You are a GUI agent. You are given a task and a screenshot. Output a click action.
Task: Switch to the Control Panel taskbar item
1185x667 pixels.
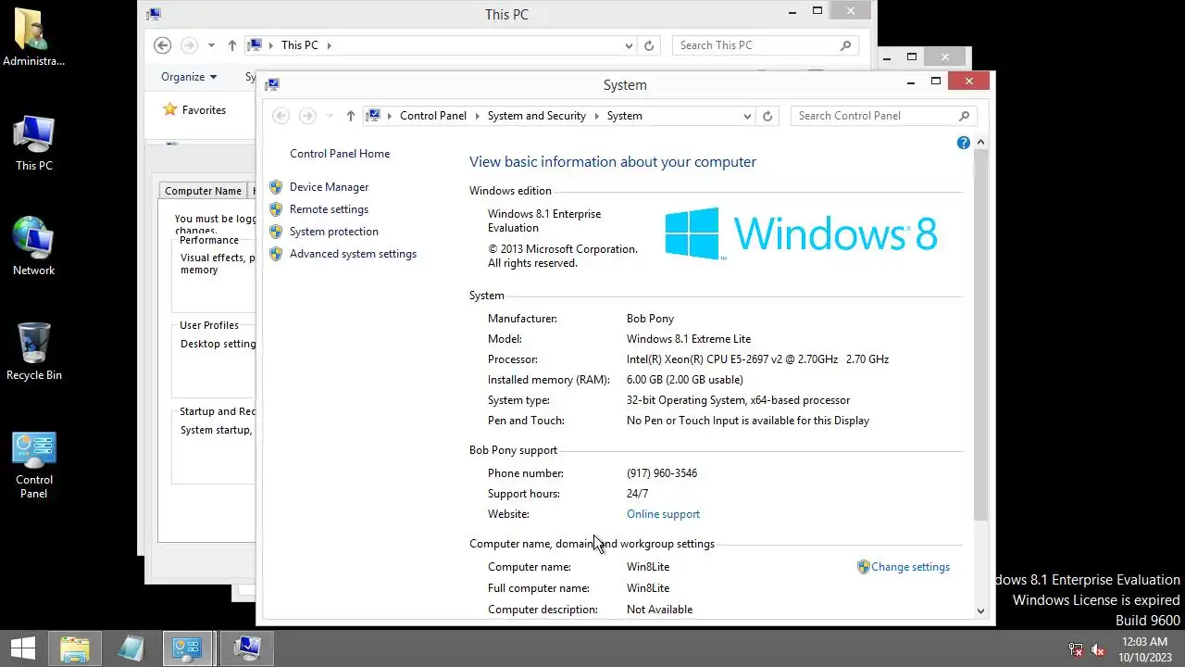pyautogui.click(x=188, y=648)
